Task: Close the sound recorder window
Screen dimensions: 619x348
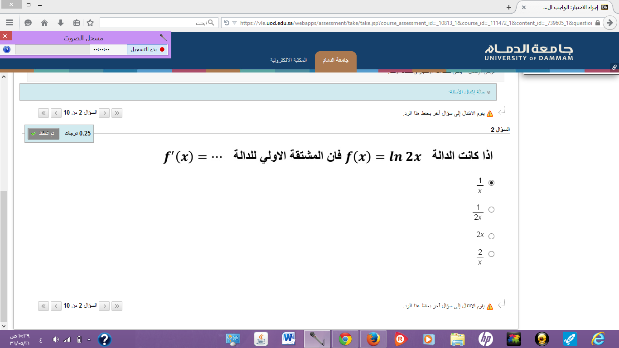Action: tap(5, 36)
